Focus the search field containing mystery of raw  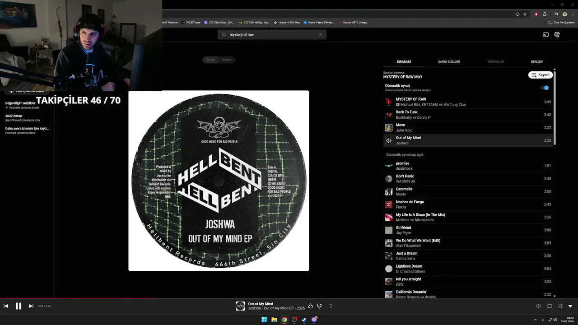pos(272,35)
